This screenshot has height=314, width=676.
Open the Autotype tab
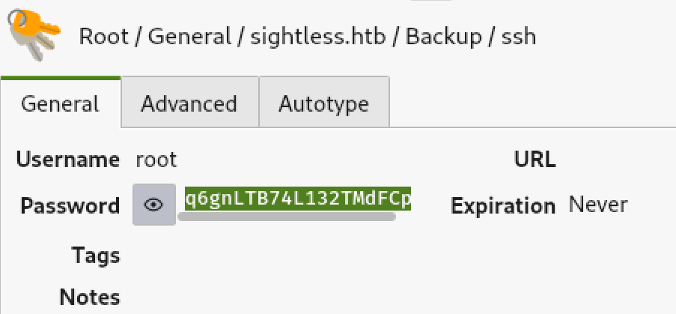point(323,103)
